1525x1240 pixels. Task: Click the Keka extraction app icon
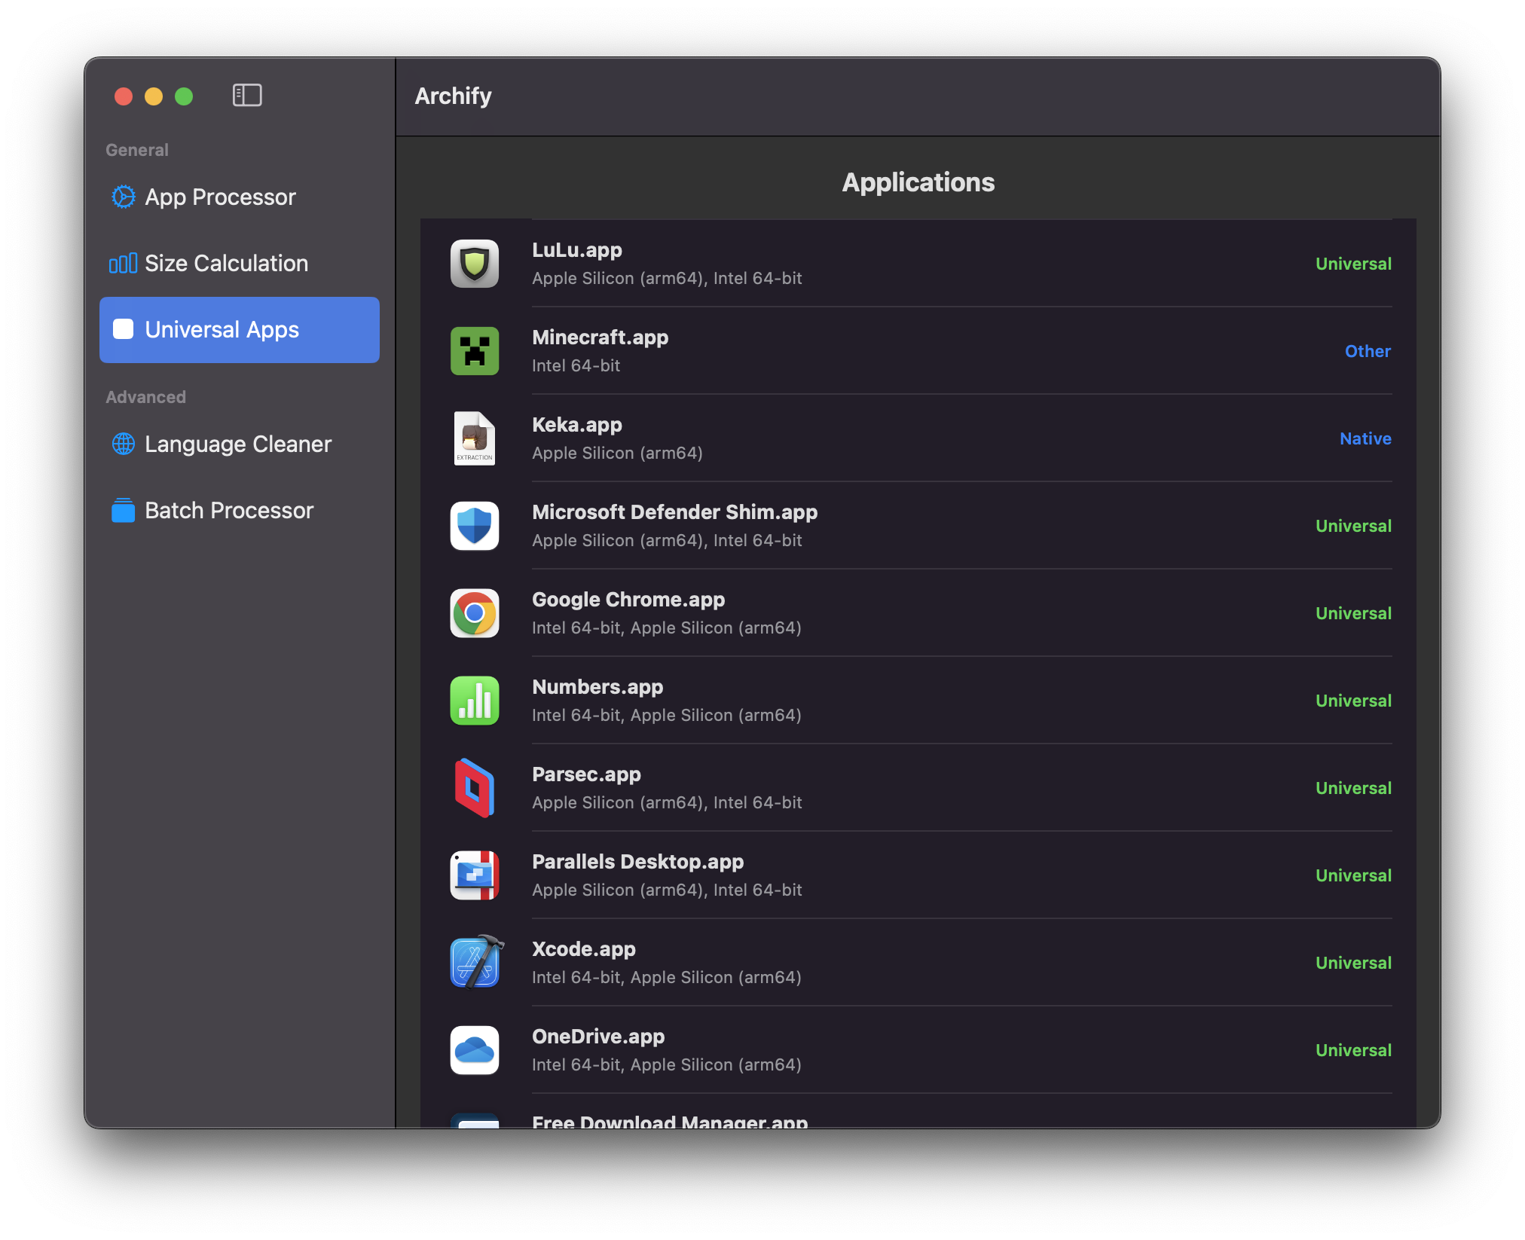475,438
